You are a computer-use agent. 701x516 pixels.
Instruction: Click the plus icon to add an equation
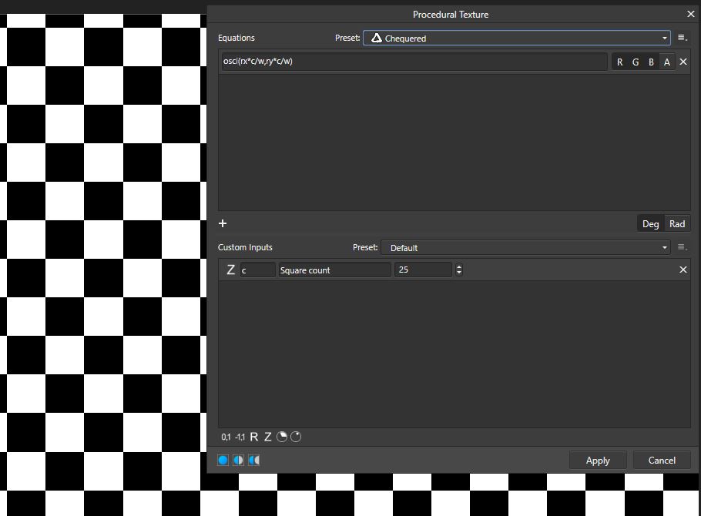coord(223,224)
